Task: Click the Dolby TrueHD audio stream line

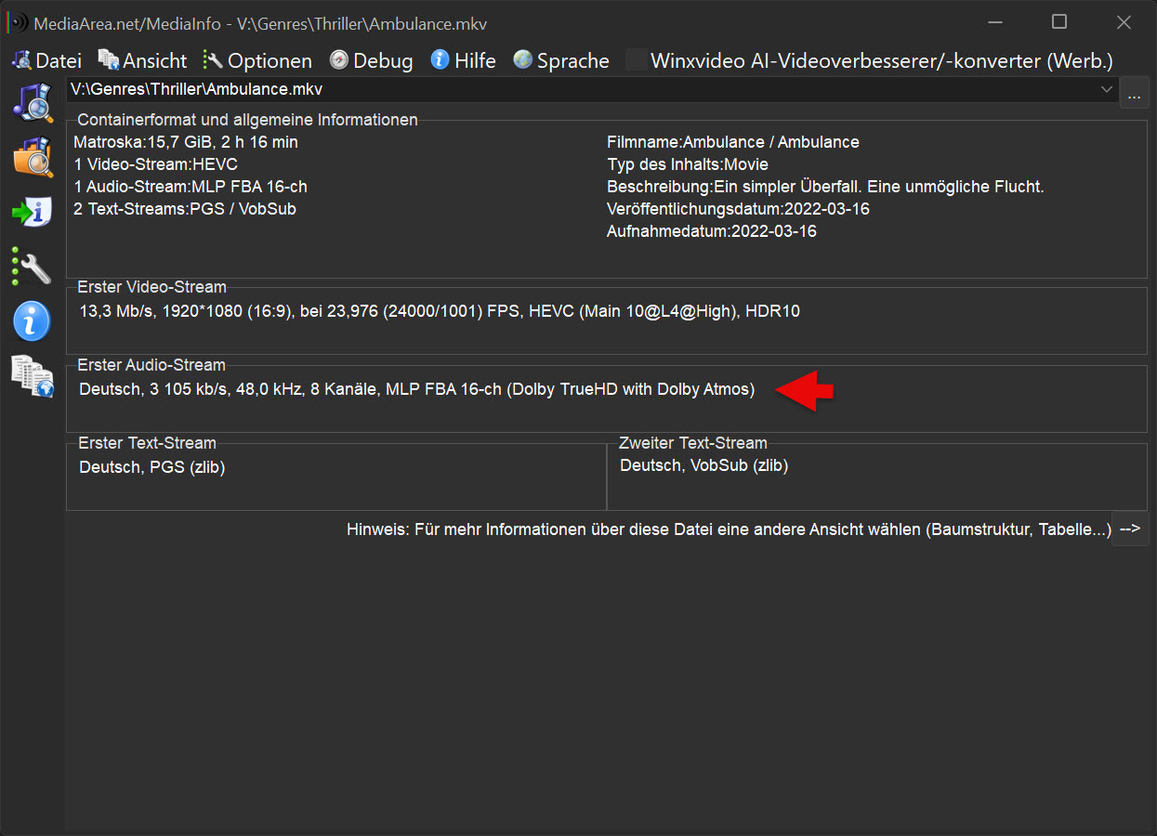Action: click(417, 389)
